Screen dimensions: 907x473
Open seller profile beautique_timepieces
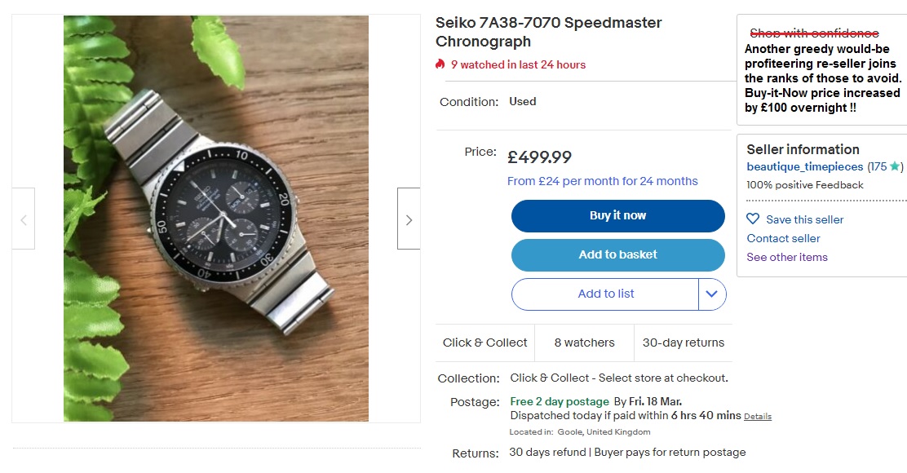(803, 166)
